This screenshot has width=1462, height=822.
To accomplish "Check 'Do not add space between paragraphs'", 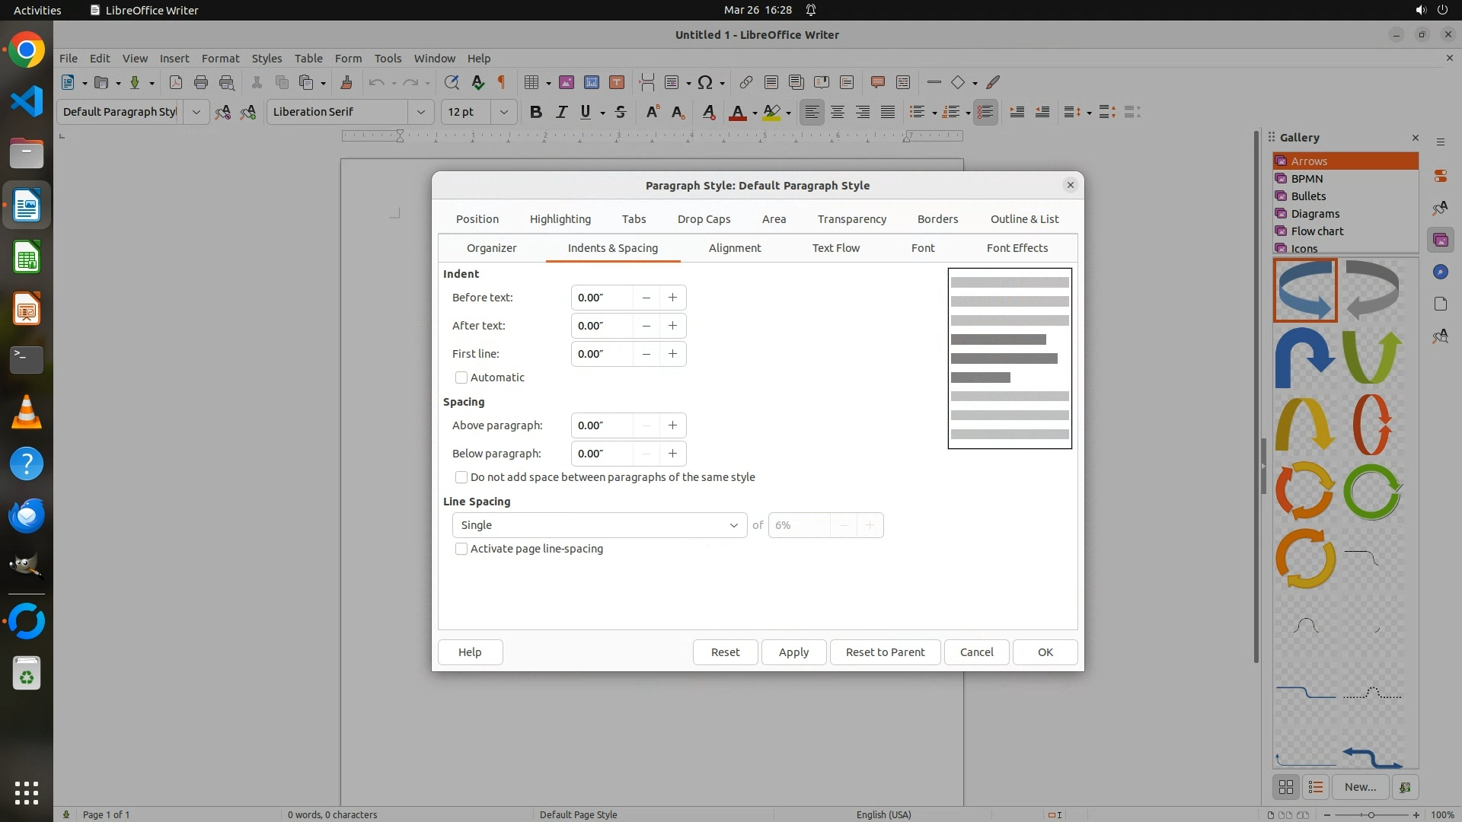I will (x=461, y=477).
